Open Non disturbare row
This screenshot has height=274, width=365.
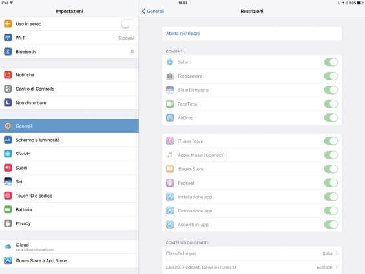point(69,103)
